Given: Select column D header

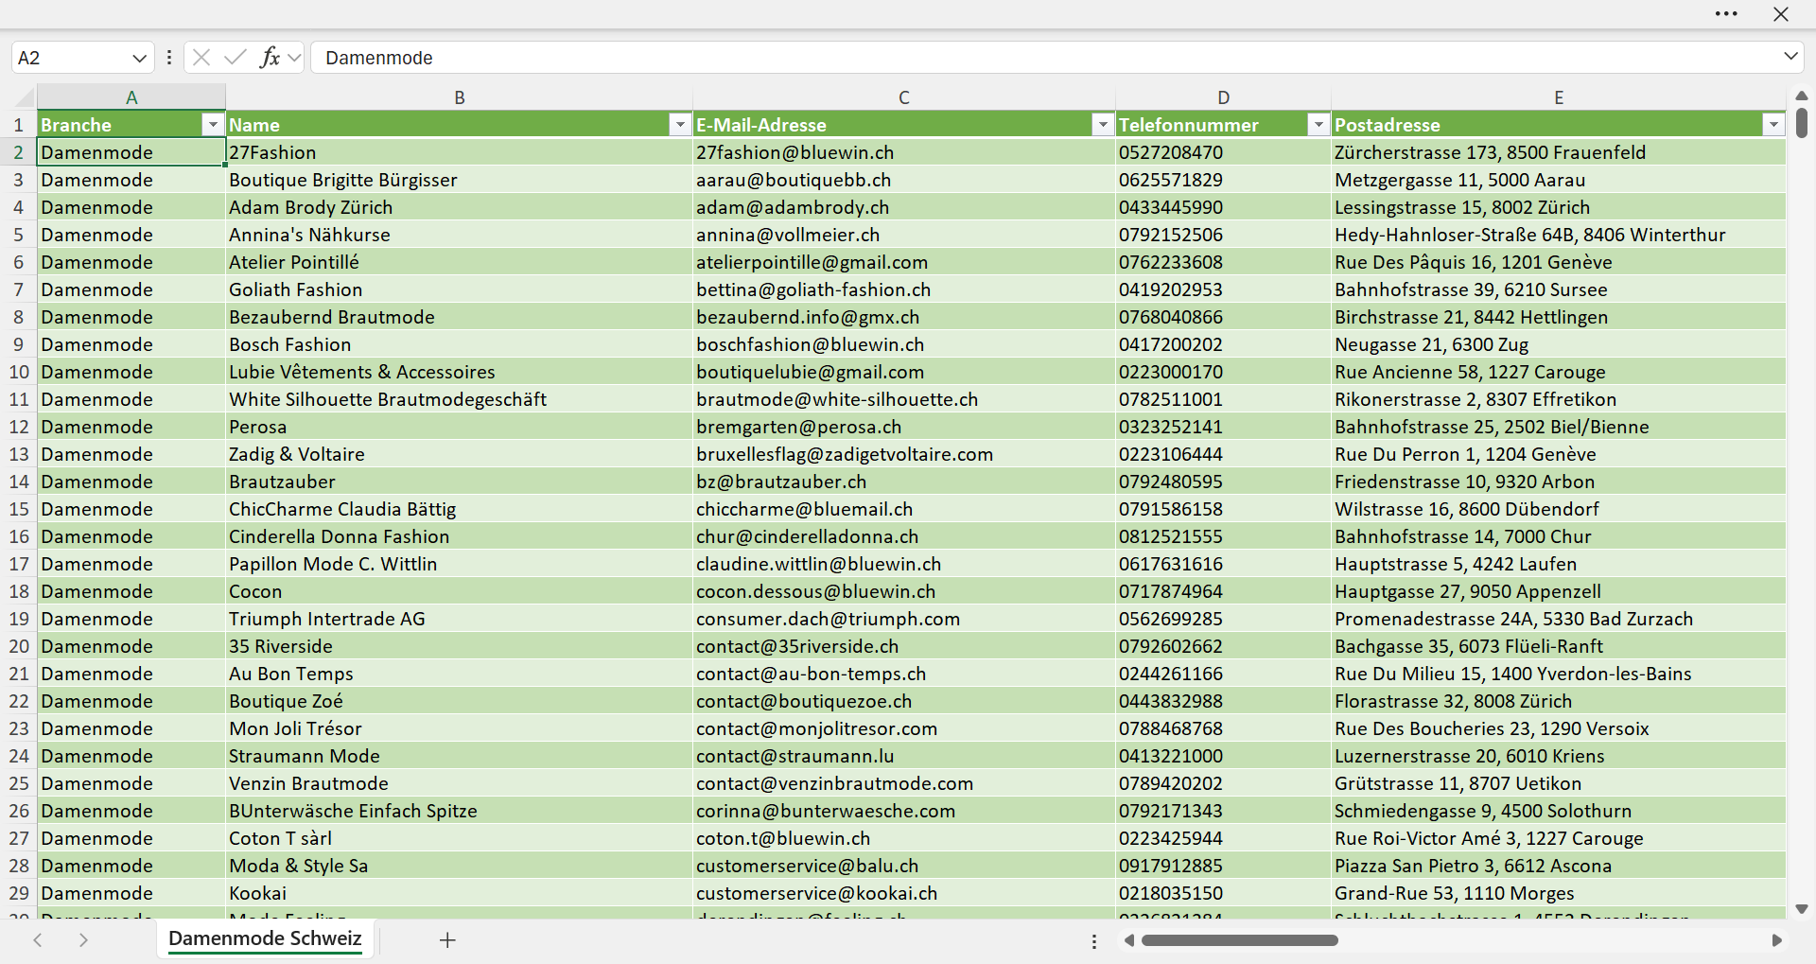Looking at the screenshot, I should point(1224,97).
